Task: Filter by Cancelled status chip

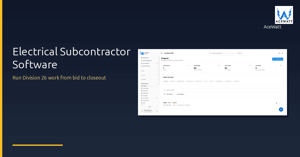Action: [228, 81]
